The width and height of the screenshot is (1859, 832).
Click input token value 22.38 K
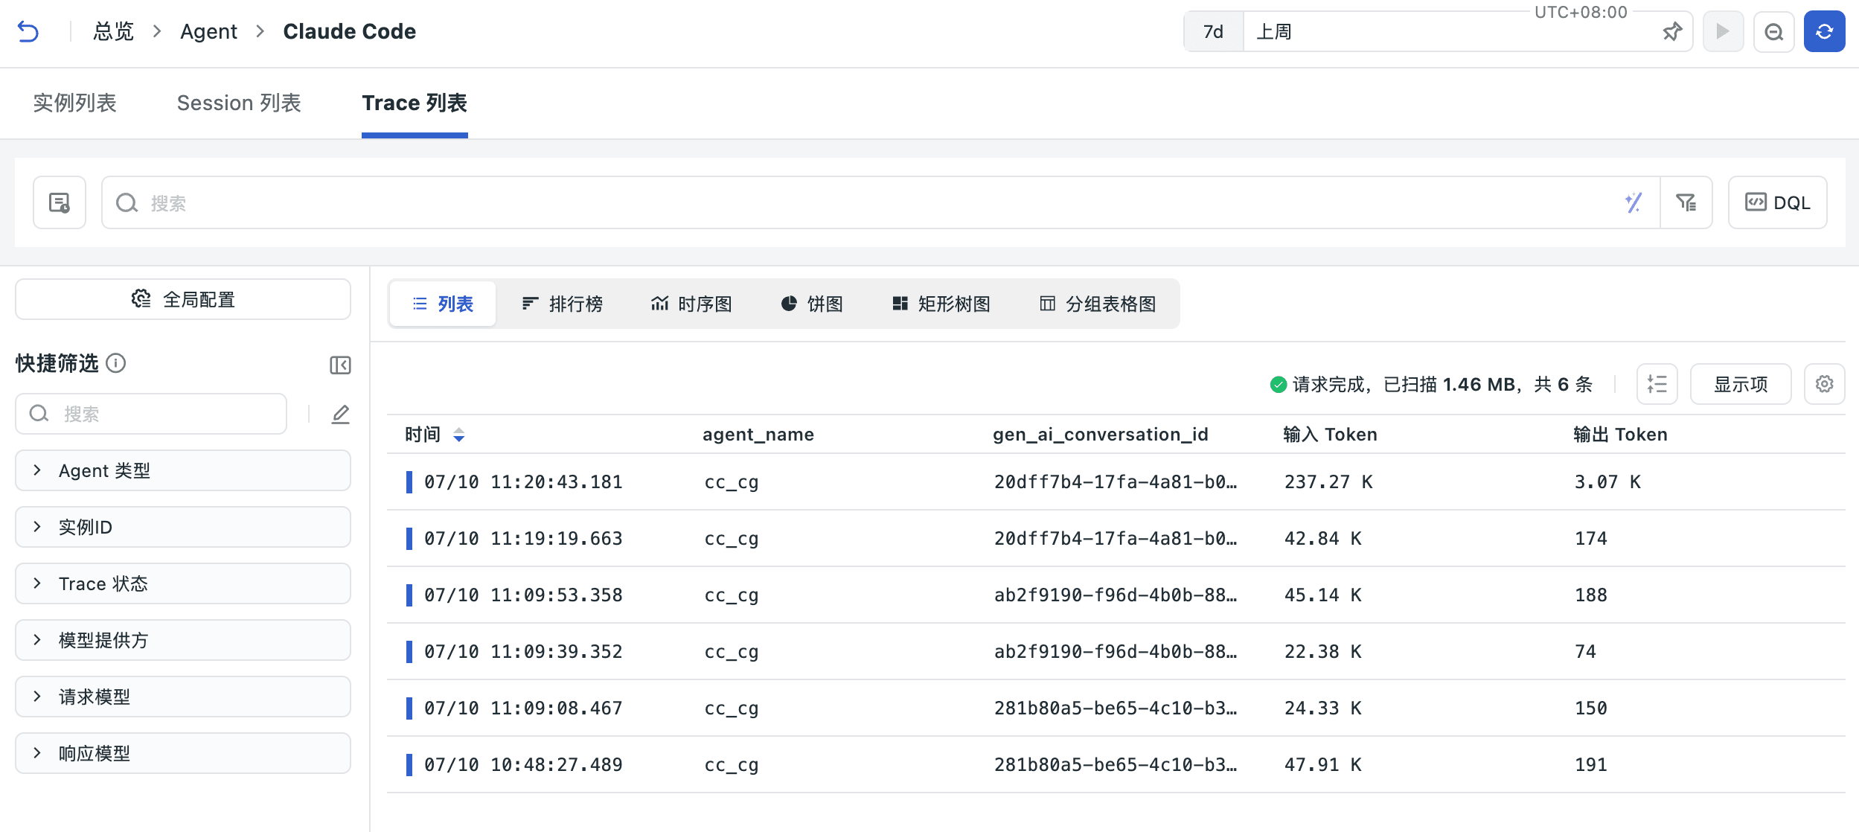tap(1323, 652)
